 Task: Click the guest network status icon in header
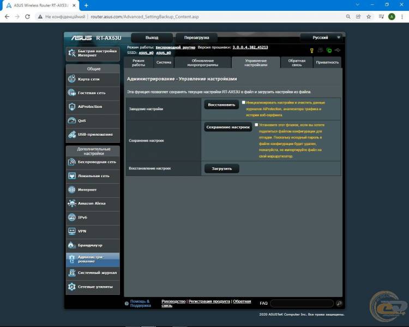point(321,50)
